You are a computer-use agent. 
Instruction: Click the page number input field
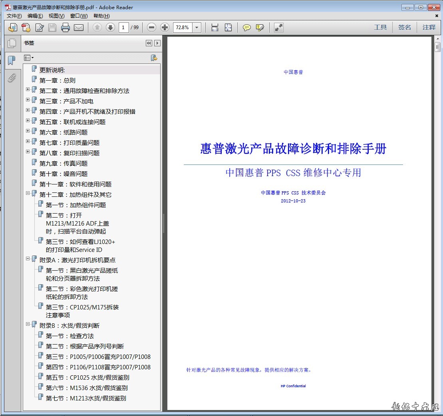[123, 28]
